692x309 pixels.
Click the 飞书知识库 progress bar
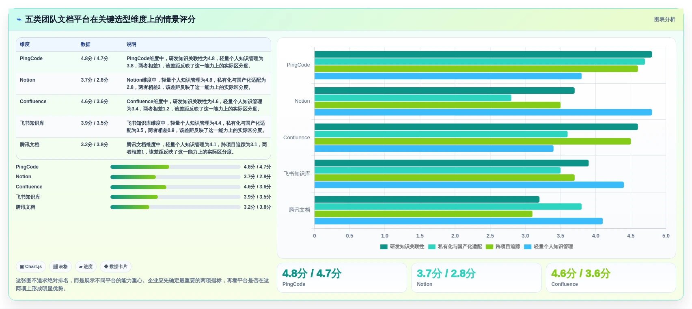tap(175, 197)
